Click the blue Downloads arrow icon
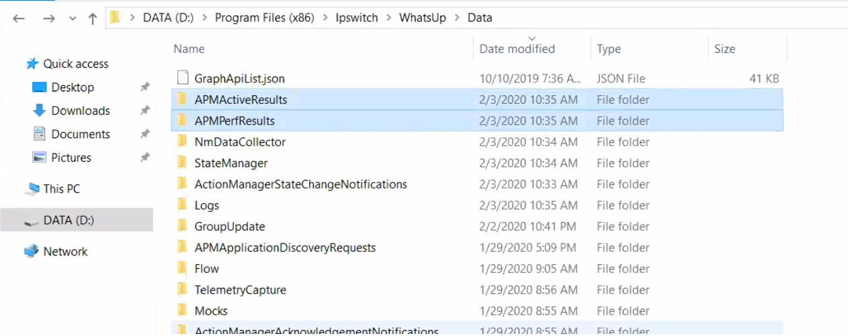Image resolution: width=848 pixels, height=336 pixels. (x=40, y=111)
